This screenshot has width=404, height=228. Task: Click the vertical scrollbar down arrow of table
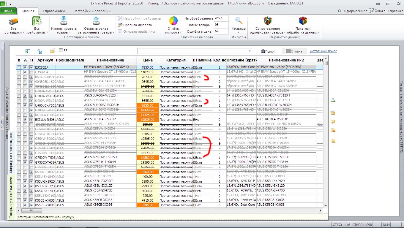(326, 205)
